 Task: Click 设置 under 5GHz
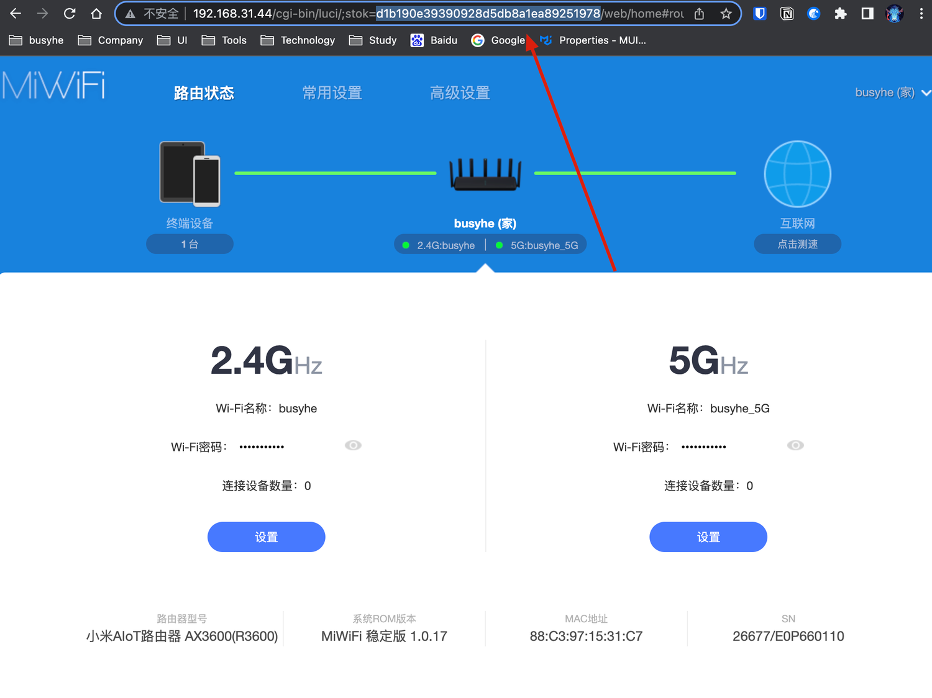(708, 537)
